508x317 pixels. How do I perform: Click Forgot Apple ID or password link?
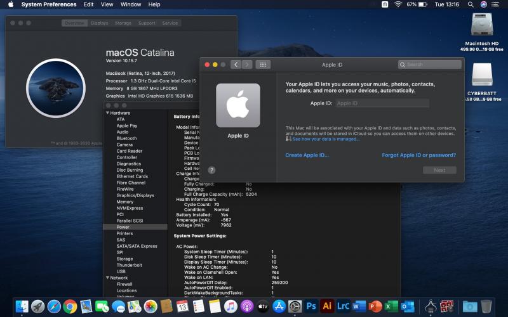[x=418, y=155]
